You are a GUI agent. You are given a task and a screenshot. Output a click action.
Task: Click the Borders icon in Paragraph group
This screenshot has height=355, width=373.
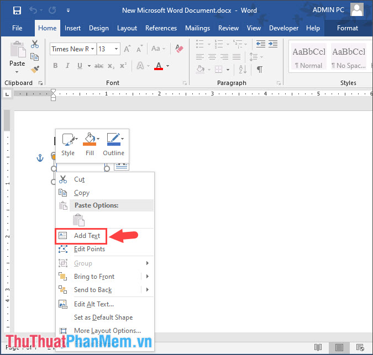click(219, 70)
